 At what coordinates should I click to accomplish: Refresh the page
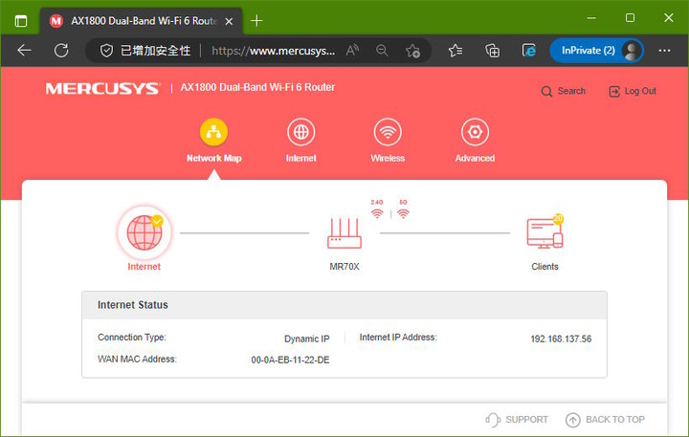(x=61, y=51)
